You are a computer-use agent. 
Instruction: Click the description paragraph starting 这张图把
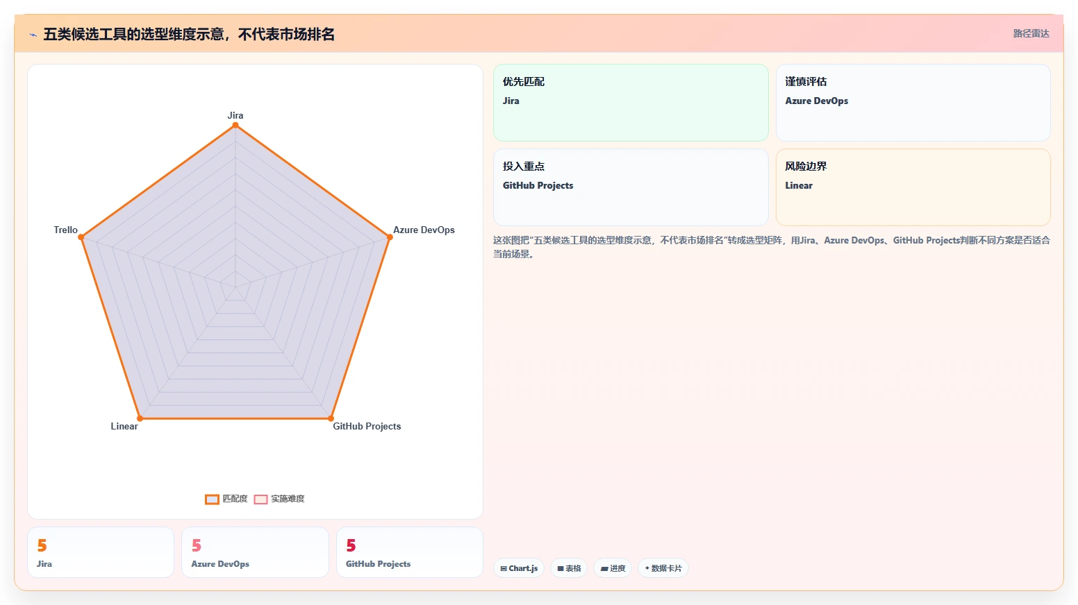[x=772, y=247]
